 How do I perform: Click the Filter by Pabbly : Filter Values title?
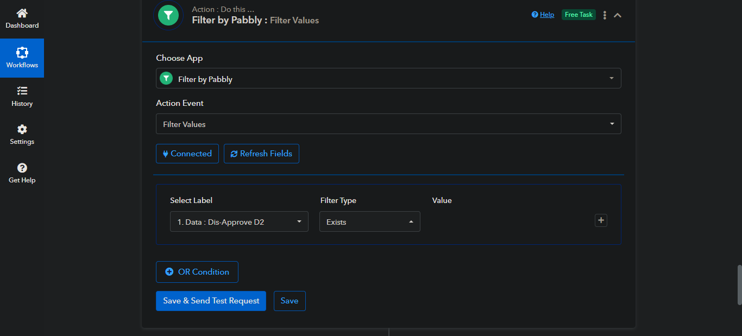[x=255, y=21]
